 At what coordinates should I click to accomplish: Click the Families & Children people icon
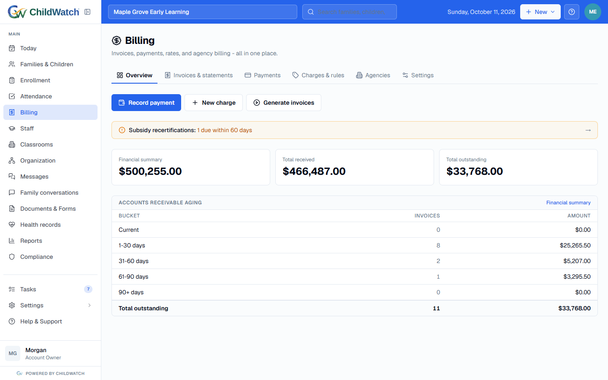tap(12, 64)
